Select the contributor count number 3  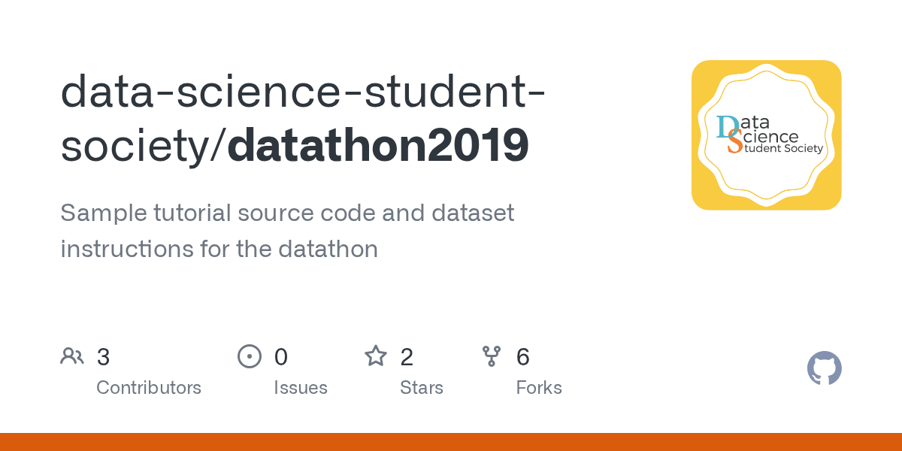coord(104,357)
